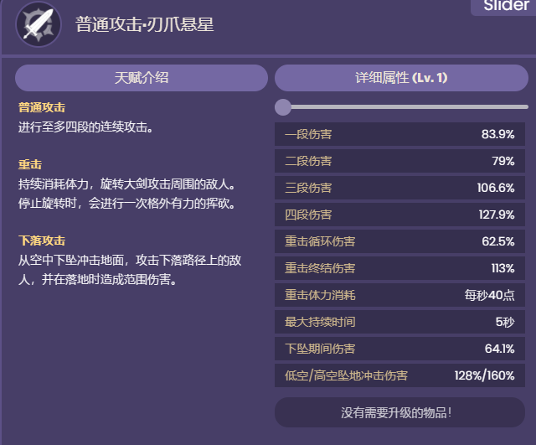536x445 pixels.
Task: Open the 天赋介绍 section header
Action: tap(142, 78)
